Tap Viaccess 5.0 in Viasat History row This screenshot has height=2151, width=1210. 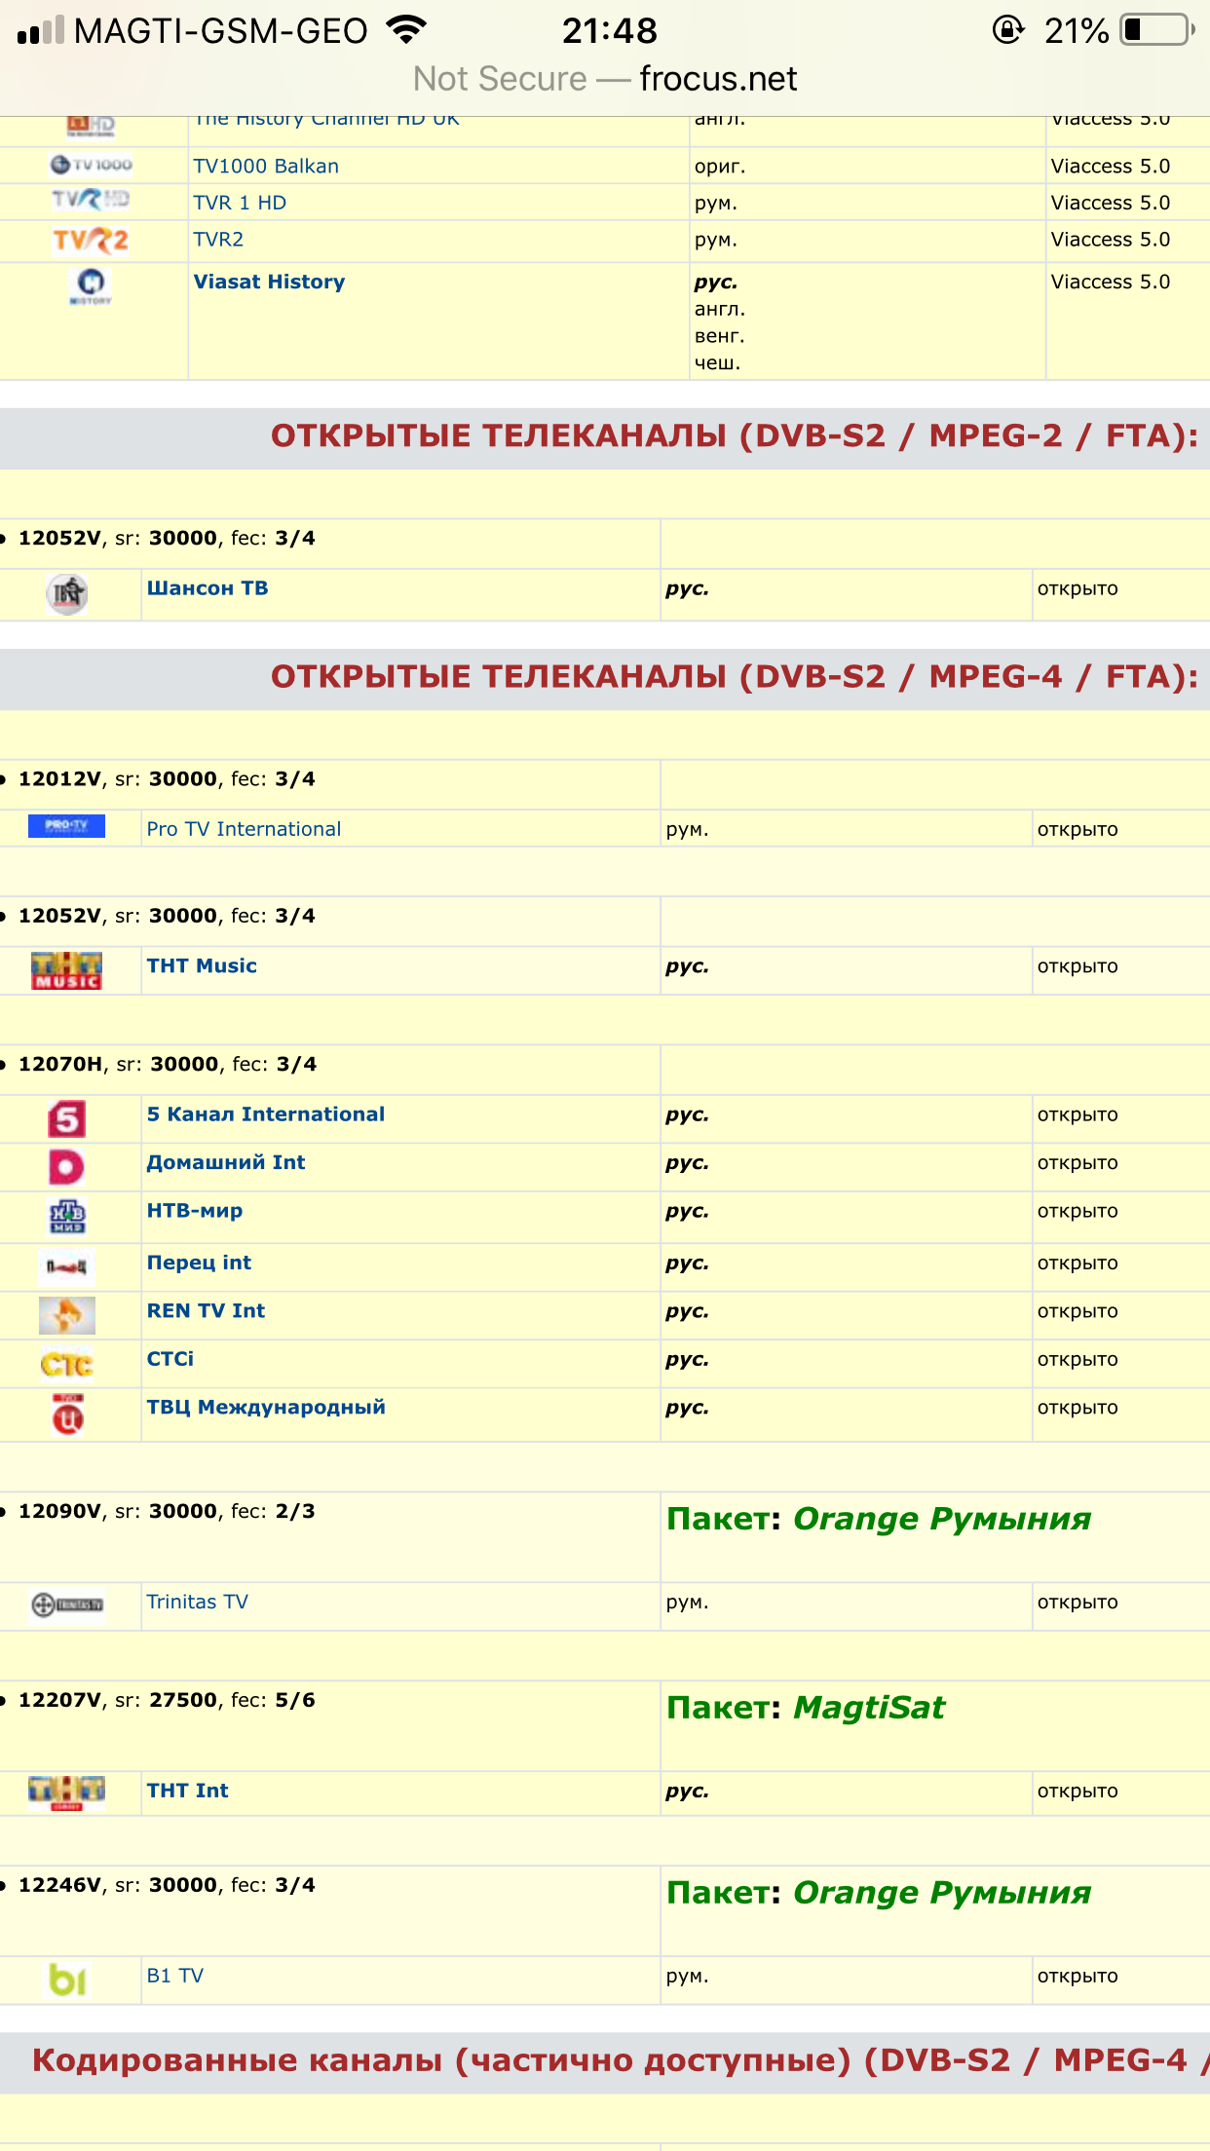point(1111,282)
